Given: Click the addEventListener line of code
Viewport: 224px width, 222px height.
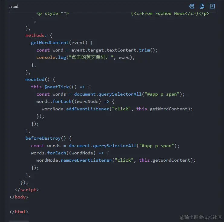Looking at the screenshot, I should (x=117, y=109).
